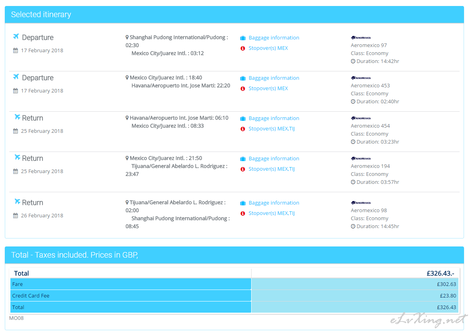This screenshot has height=333, width=472.
Task: Click Aeromexico logo above Aeromexico 97
Action: 361,37
